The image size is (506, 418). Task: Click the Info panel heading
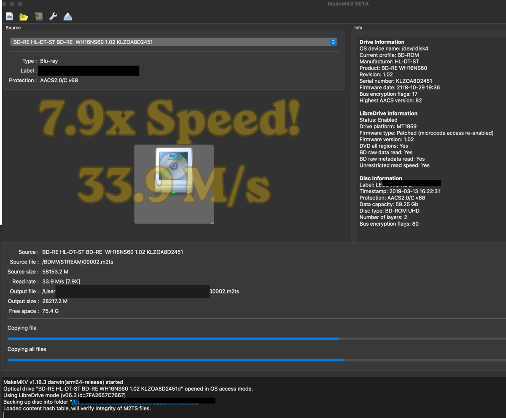click(358, 27)
